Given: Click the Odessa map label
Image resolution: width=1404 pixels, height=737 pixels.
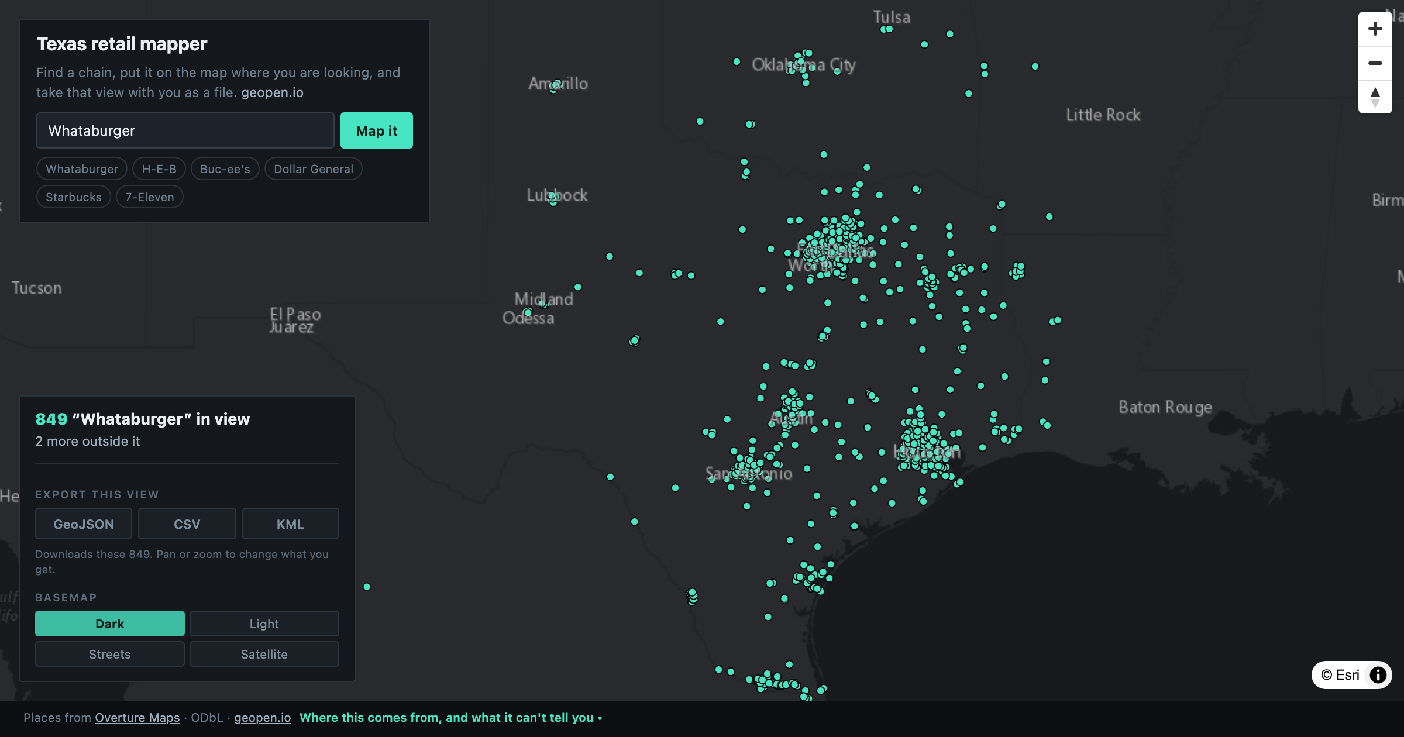Looking at the screenshot, I should click(528, 318).
